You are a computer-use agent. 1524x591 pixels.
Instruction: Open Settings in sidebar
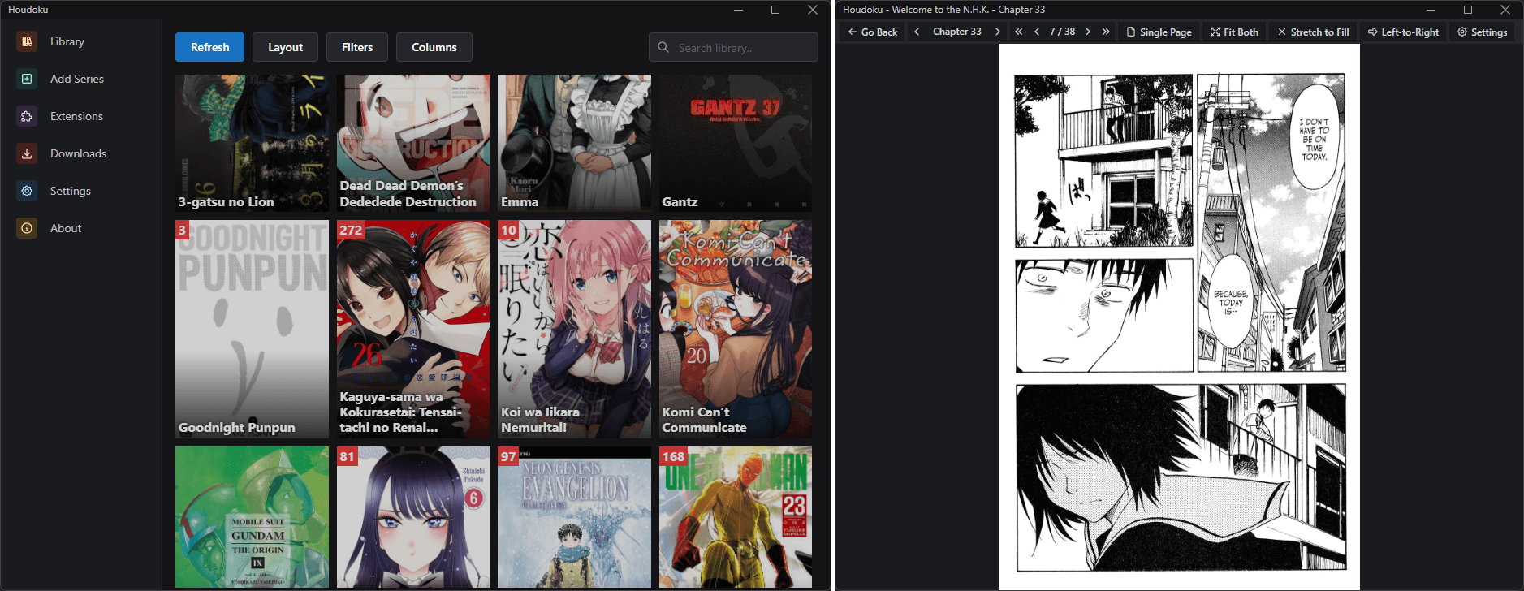point(81,191)
